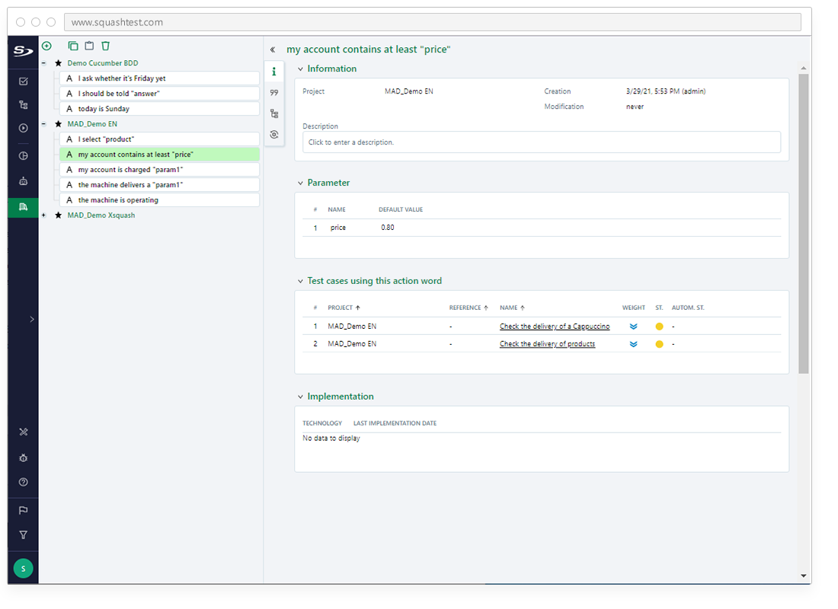Open the automation robot icon
This screenshot has width=838, height=609.
pyautogui.click(x=24, y=181)
